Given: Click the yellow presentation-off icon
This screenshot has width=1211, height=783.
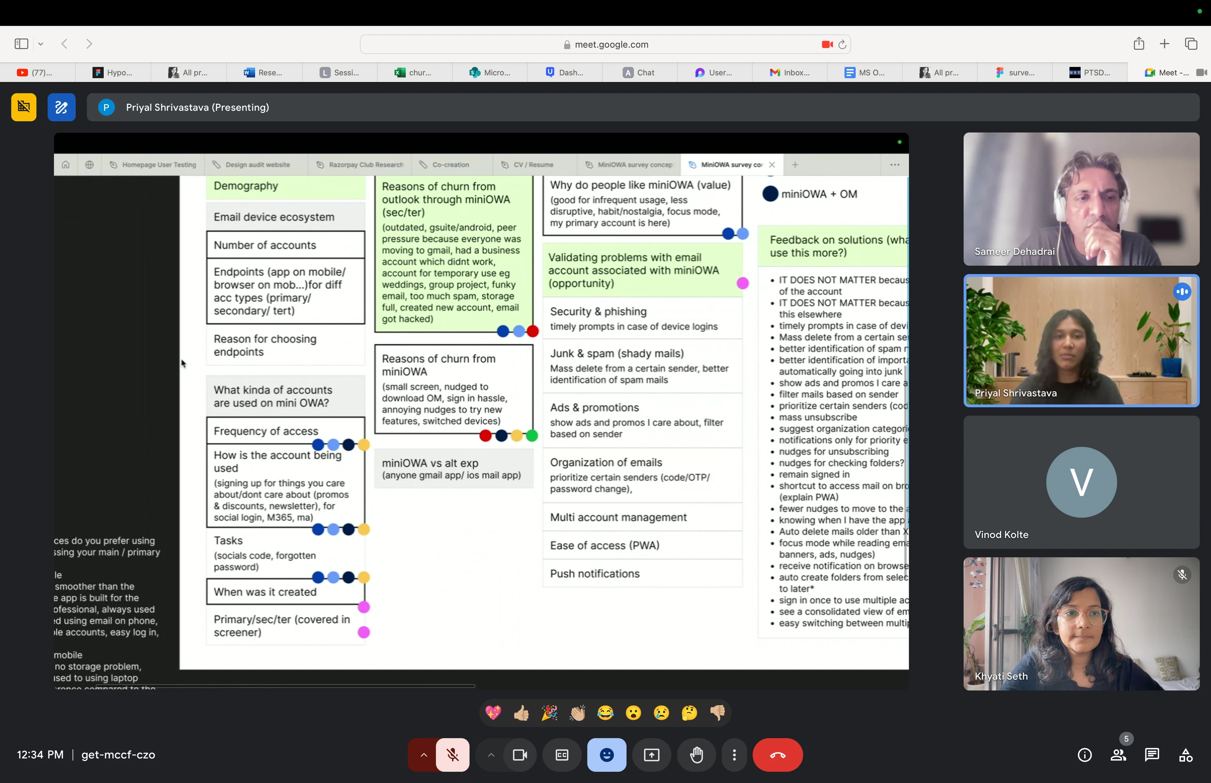Looking at the screenshot, I should tap(24, 107).
